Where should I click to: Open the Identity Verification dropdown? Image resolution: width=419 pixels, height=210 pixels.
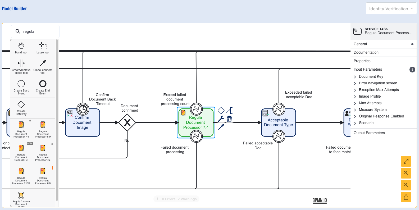click(391, 8)
